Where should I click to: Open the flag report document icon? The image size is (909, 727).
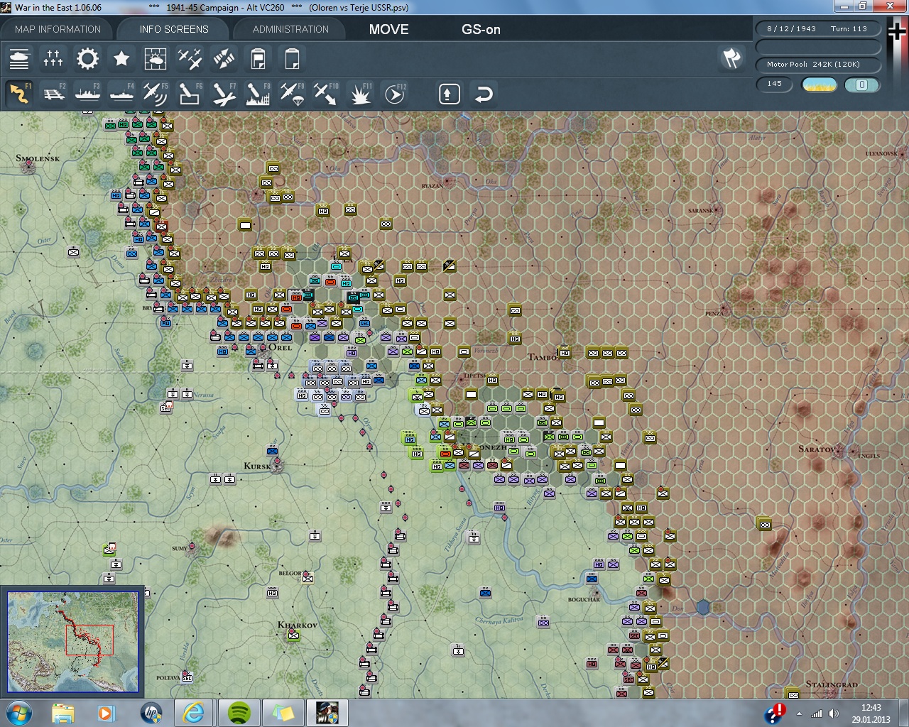258,59
